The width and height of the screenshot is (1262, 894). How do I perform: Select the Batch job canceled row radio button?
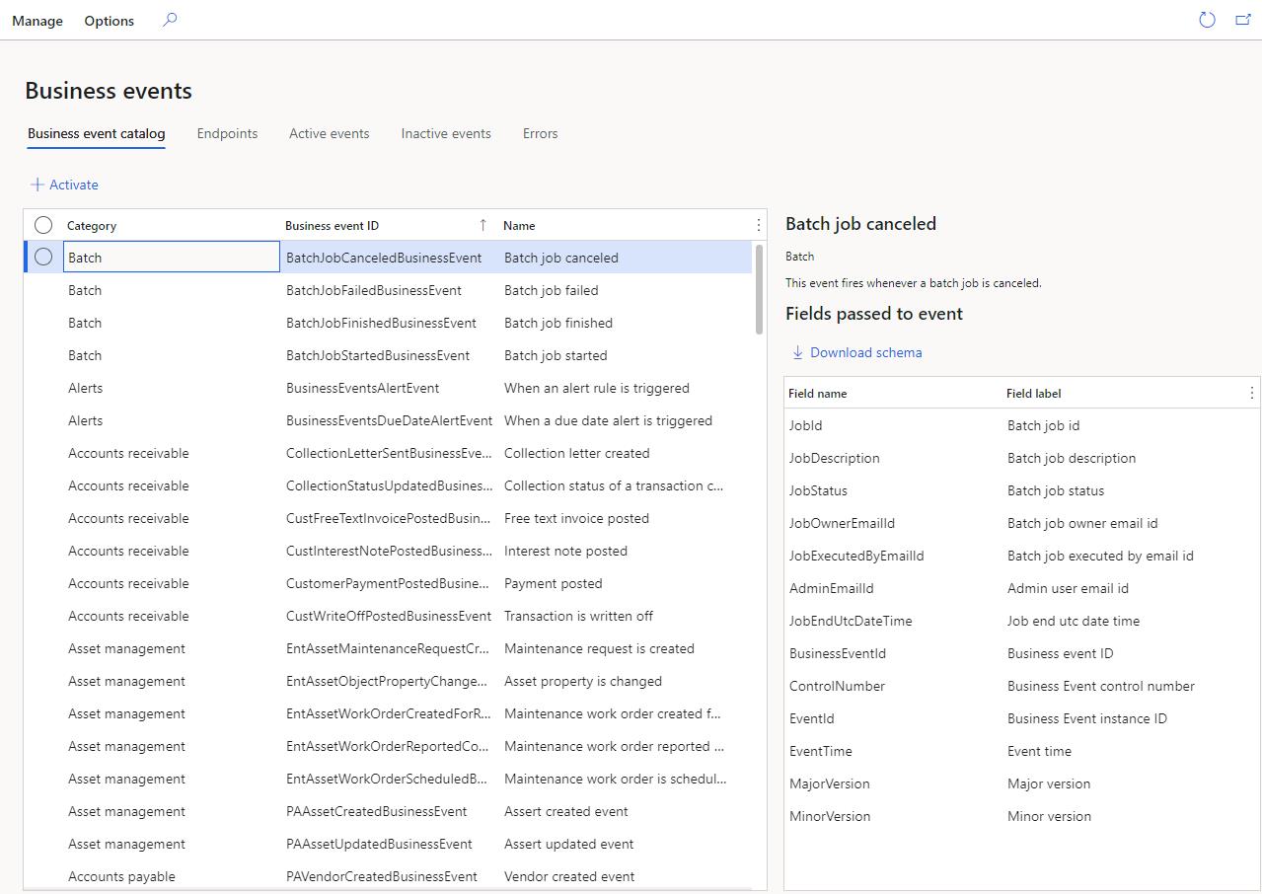click(43, 258)
